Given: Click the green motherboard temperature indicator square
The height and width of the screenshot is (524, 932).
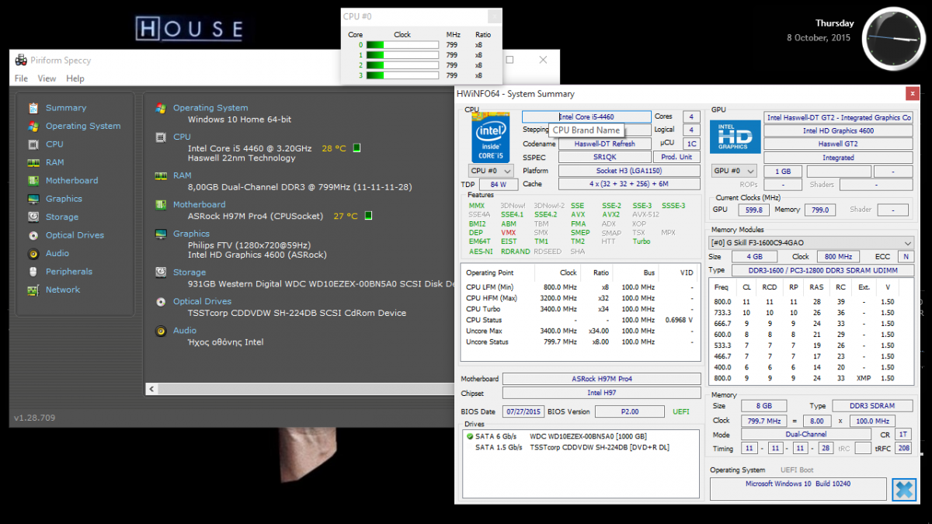Looking at the screenshot, I should coord(369,216).
